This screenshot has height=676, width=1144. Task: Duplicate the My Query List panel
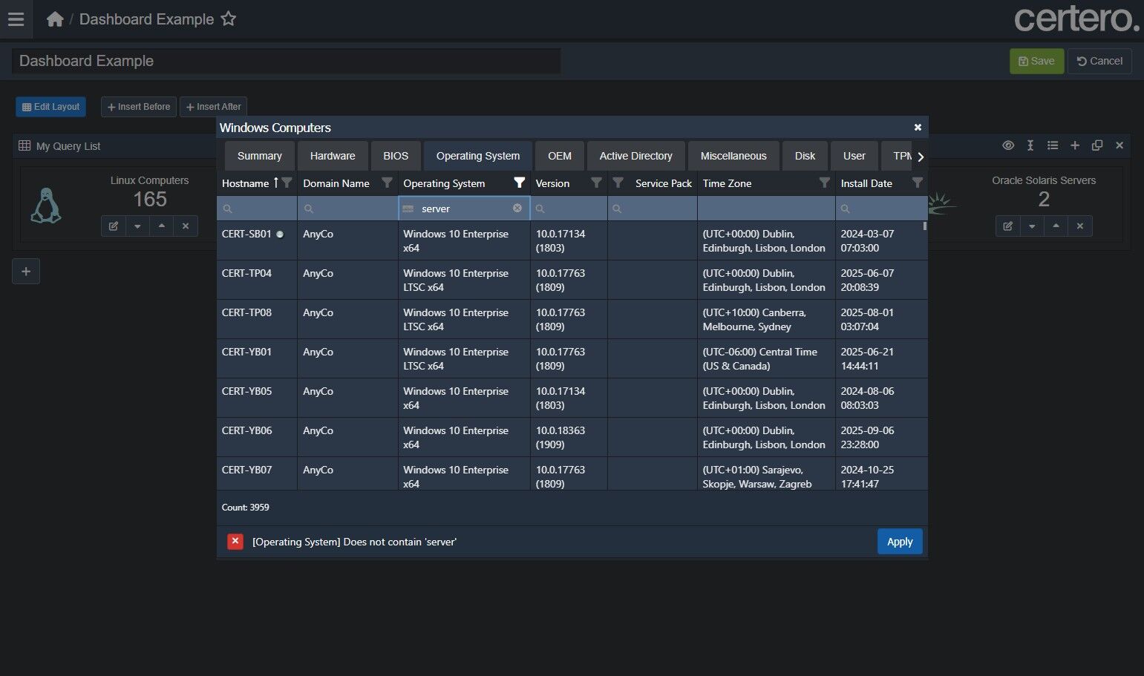pos(1096,146)
